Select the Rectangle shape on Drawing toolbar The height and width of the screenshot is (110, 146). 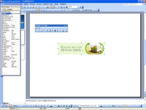point(25,106)
